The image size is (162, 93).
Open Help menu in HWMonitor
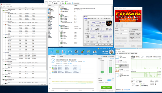pos(11,6)
